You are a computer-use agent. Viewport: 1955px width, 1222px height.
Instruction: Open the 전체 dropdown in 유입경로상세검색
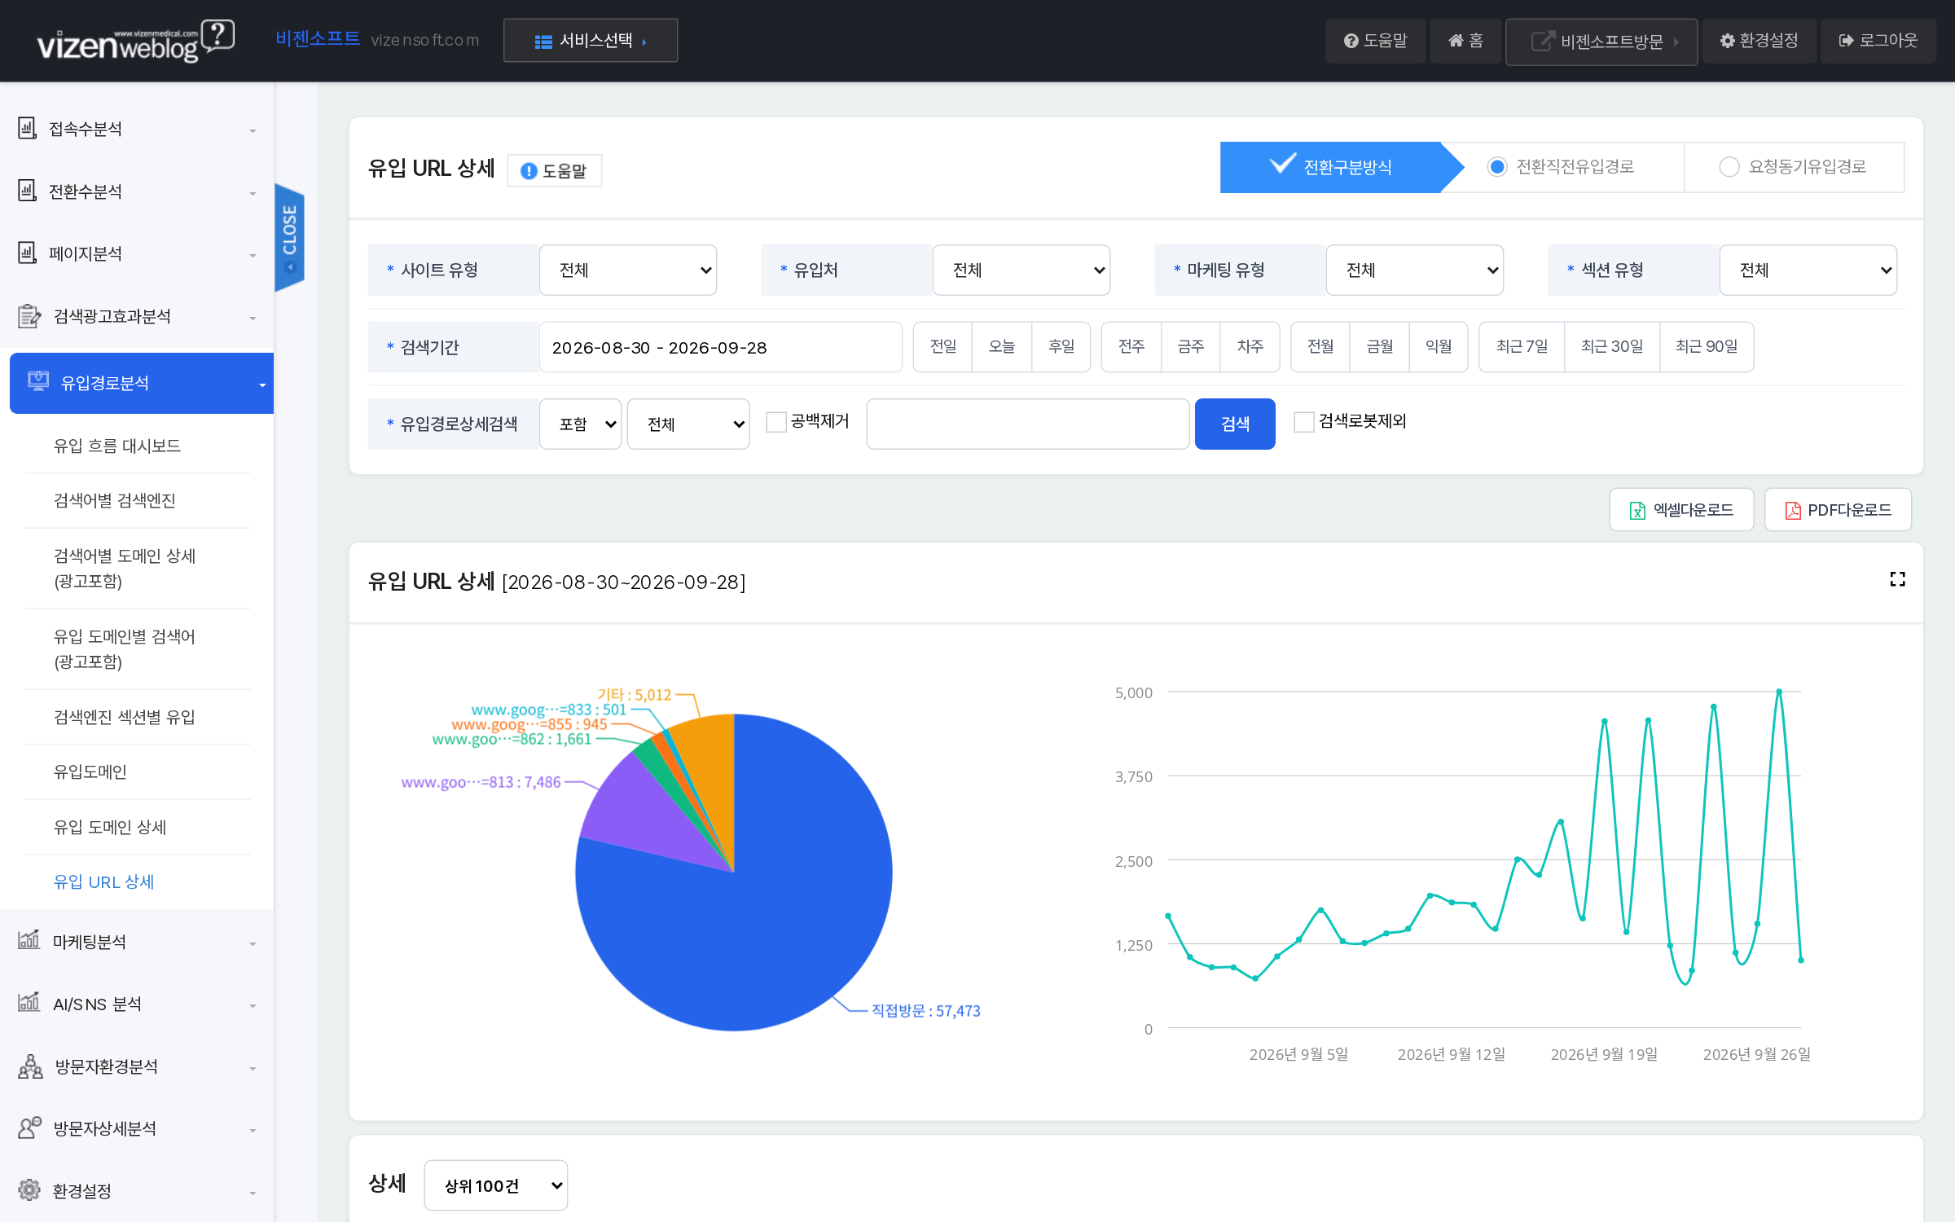688,424
